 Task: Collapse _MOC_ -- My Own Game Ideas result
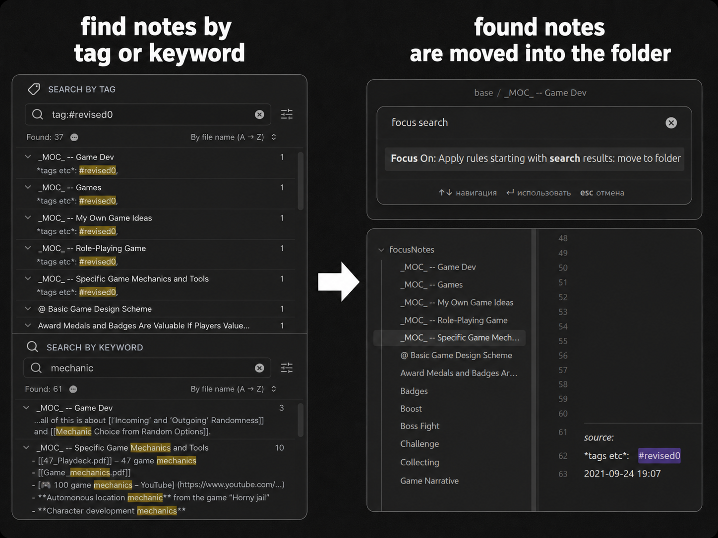pyautogui.click(x=28, y=218)
